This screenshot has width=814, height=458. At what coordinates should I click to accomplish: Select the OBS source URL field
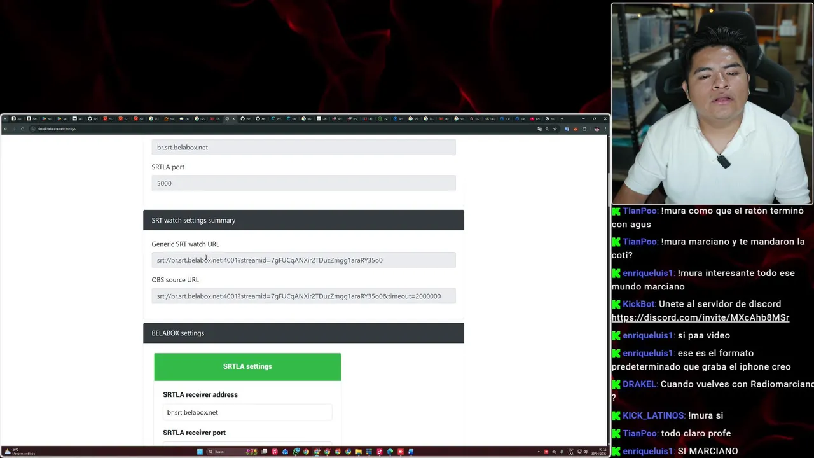303,296
